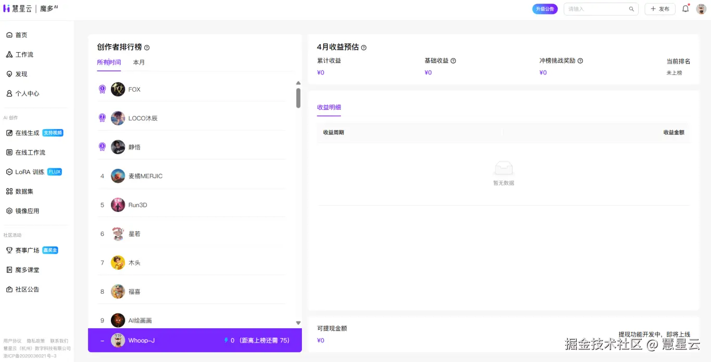Viewport: 711px width, 362px height.
Task: Click the Run3D name
Action: click(138, 205)
